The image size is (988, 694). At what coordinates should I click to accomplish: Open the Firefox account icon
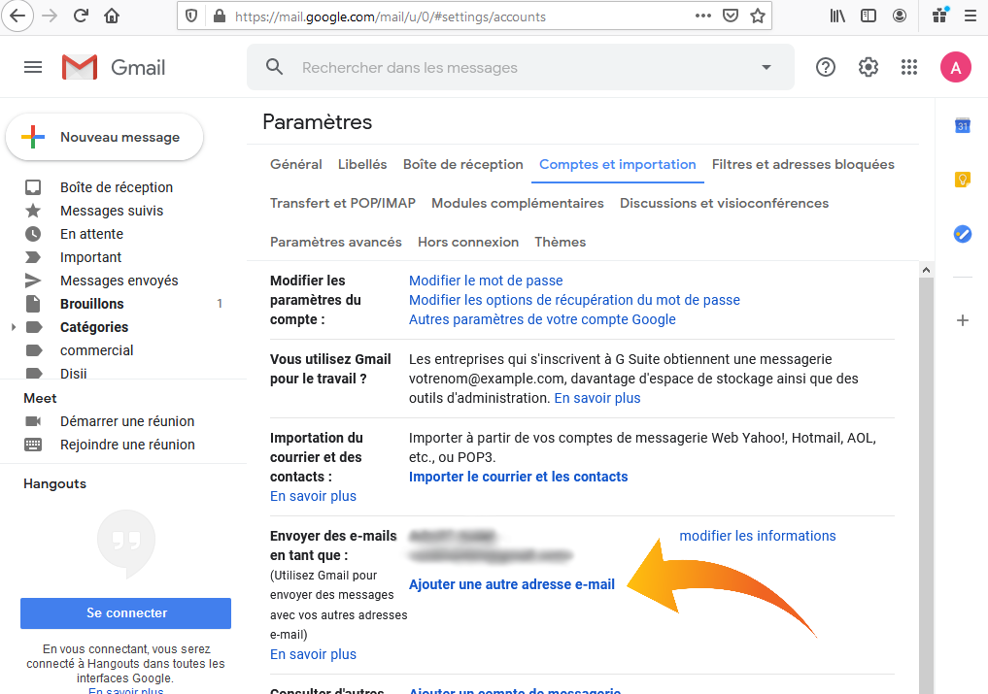pyautogui.click(x=900, y=16)
